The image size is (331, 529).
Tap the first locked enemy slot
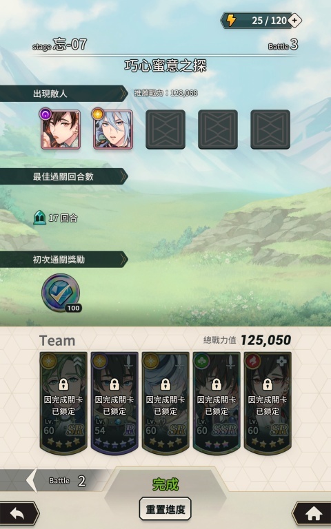point(165,129)
